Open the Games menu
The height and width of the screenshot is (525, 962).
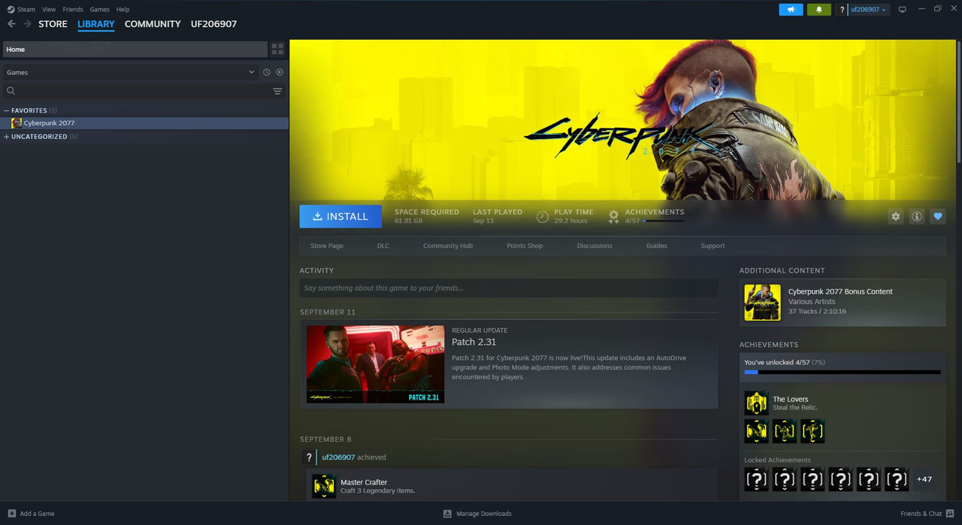coord(99,9)
